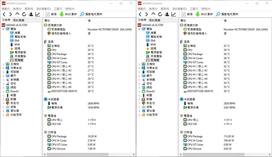Click right scroll arrow in right window scrollbar

coord(270,154)
